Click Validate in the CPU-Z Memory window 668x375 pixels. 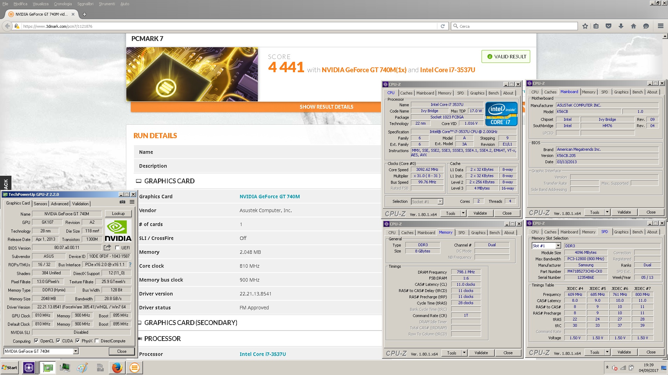pyautogui.click(x=481, y=353)
